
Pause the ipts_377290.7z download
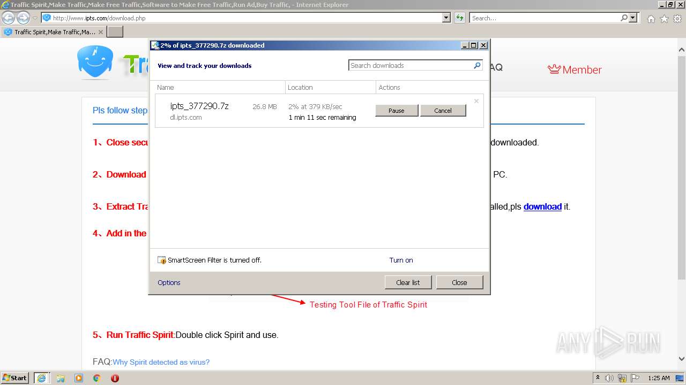click(x=397, y=111)
